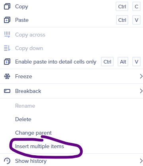Click the Copy icon
The width and height of the screenshot is (143, 166).
[x=7, y=6]
